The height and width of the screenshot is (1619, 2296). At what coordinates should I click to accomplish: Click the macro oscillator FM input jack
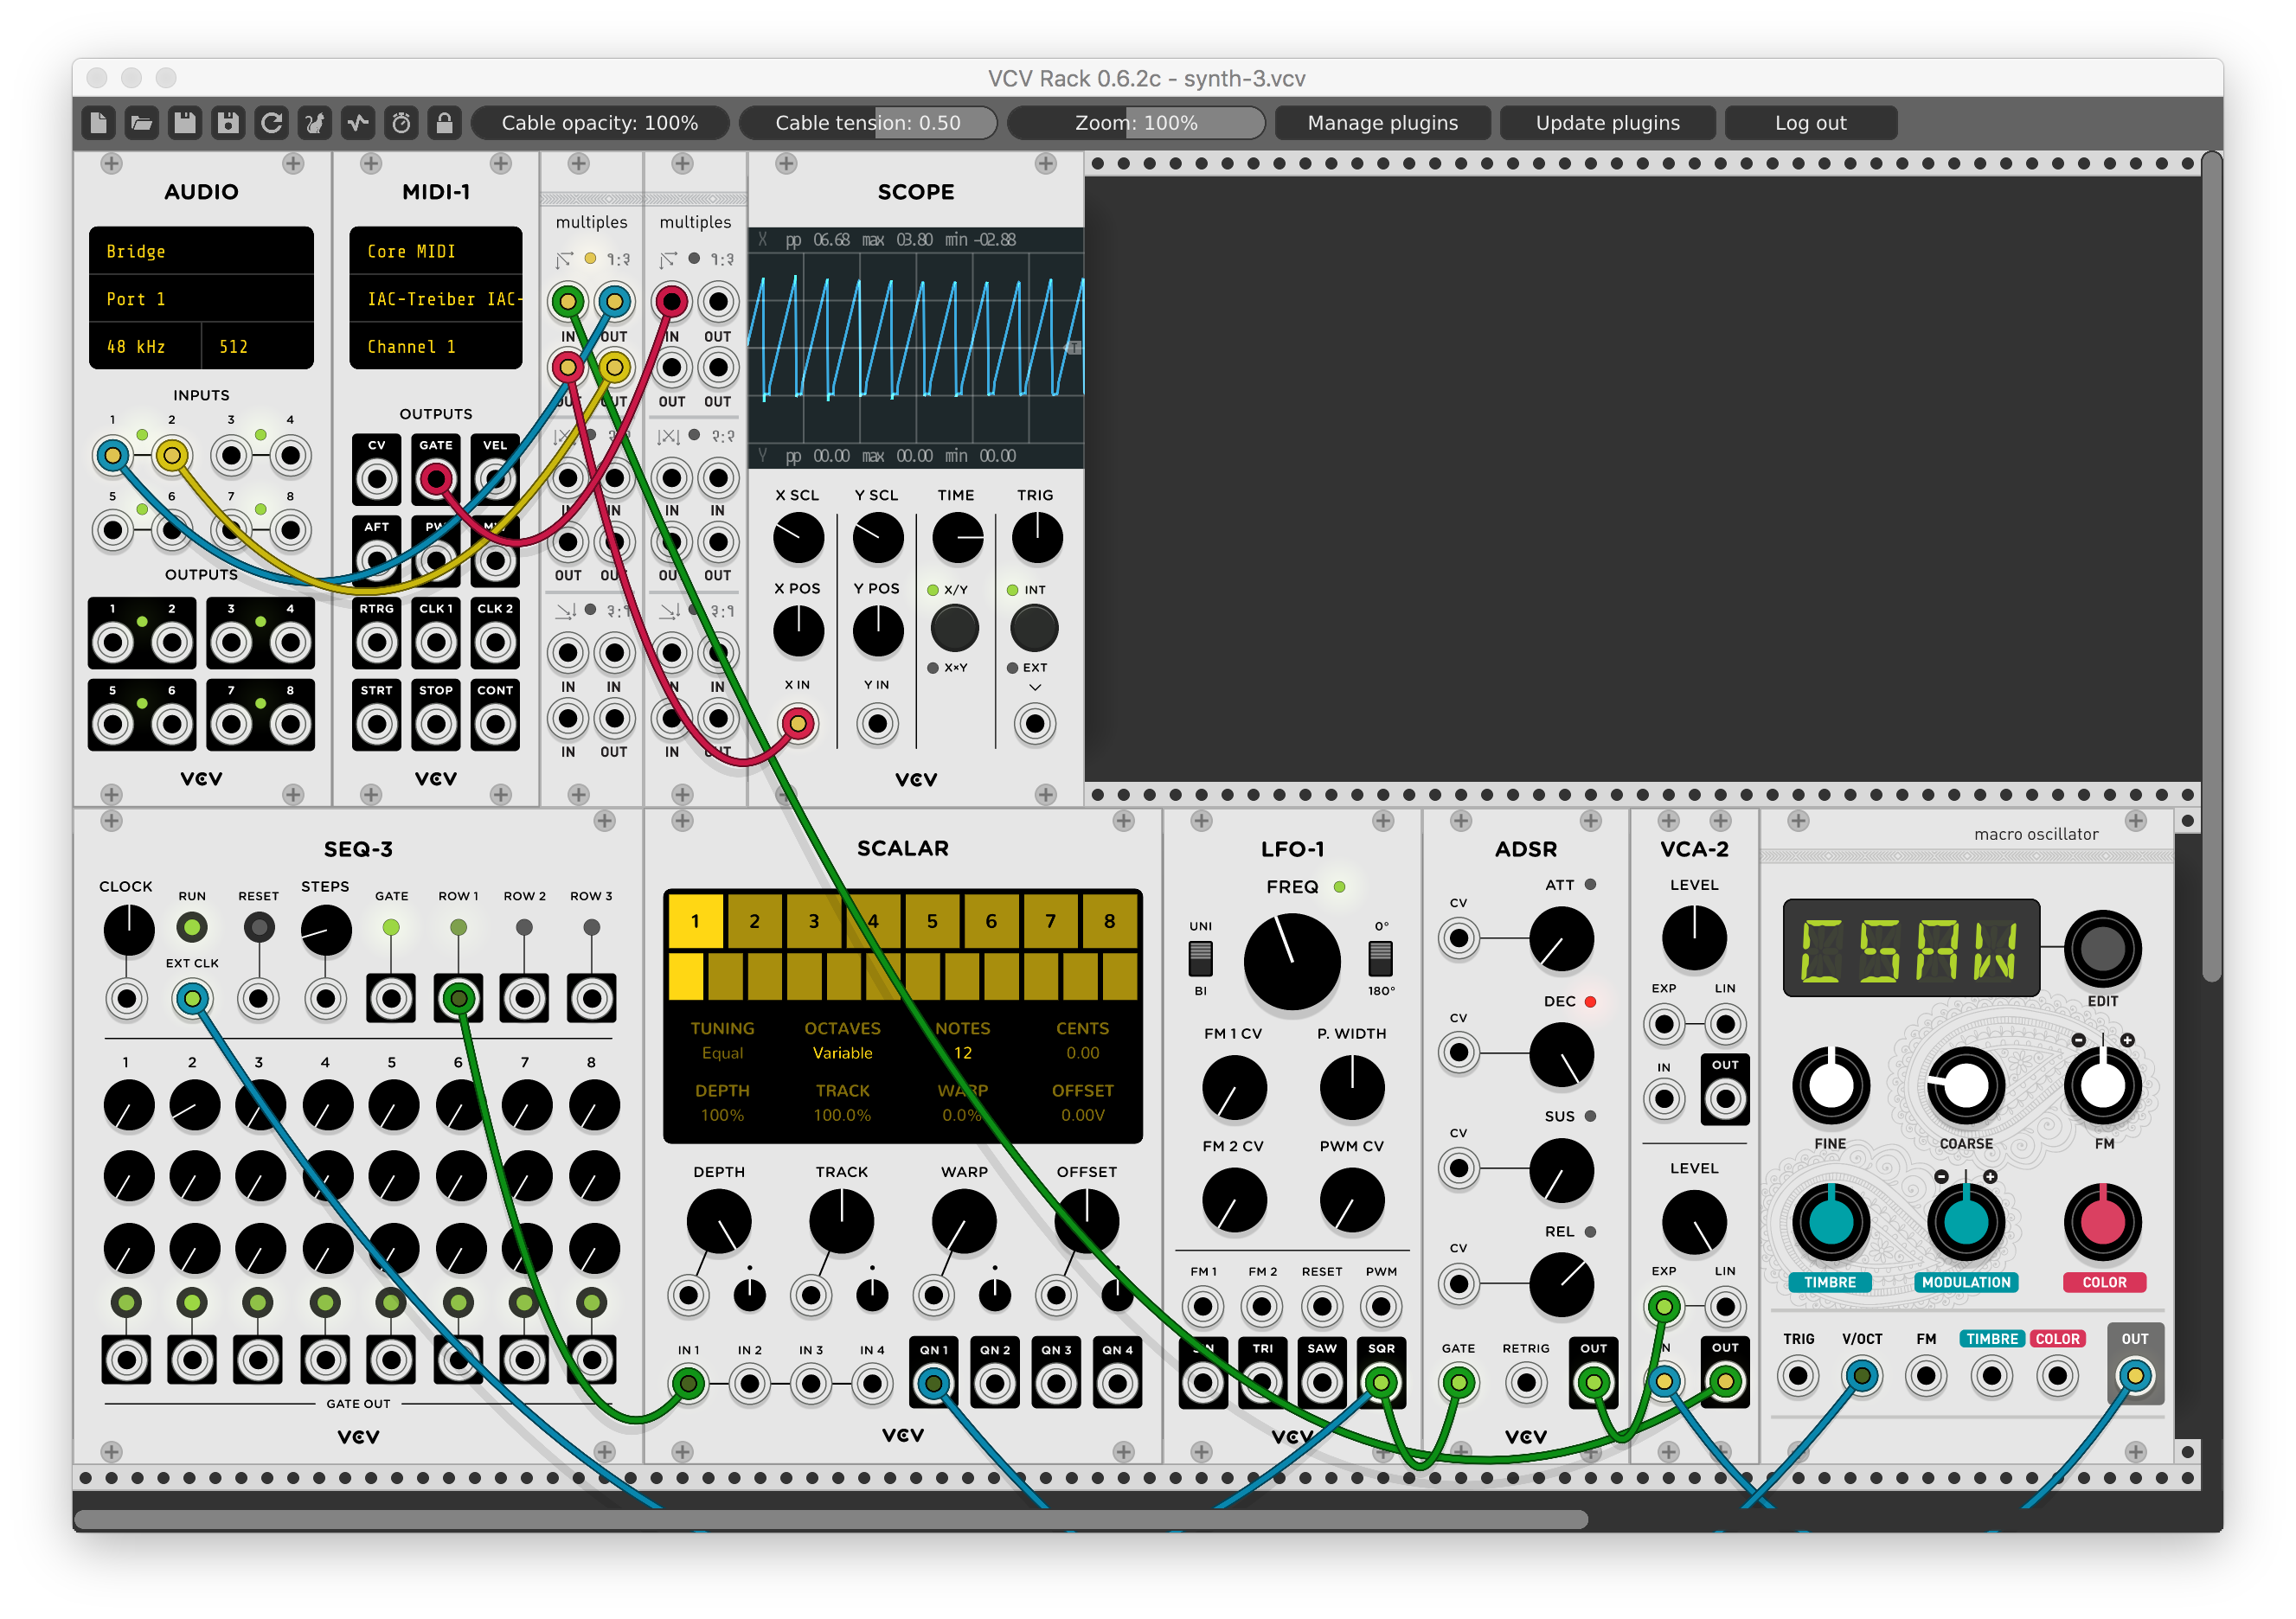(x=1926, y=1376)
